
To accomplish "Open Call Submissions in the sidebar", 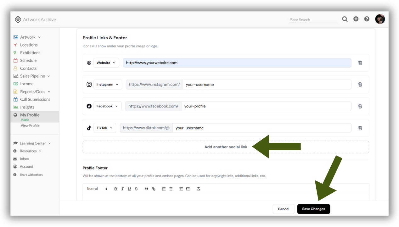I will coord(35,99).
